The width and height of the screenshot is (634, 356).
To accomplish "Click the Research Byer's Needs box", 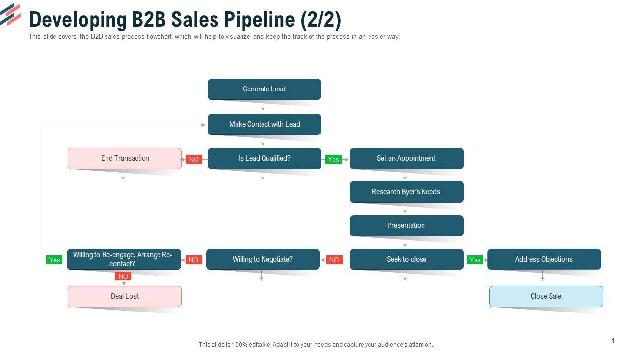I will [406, 192].
